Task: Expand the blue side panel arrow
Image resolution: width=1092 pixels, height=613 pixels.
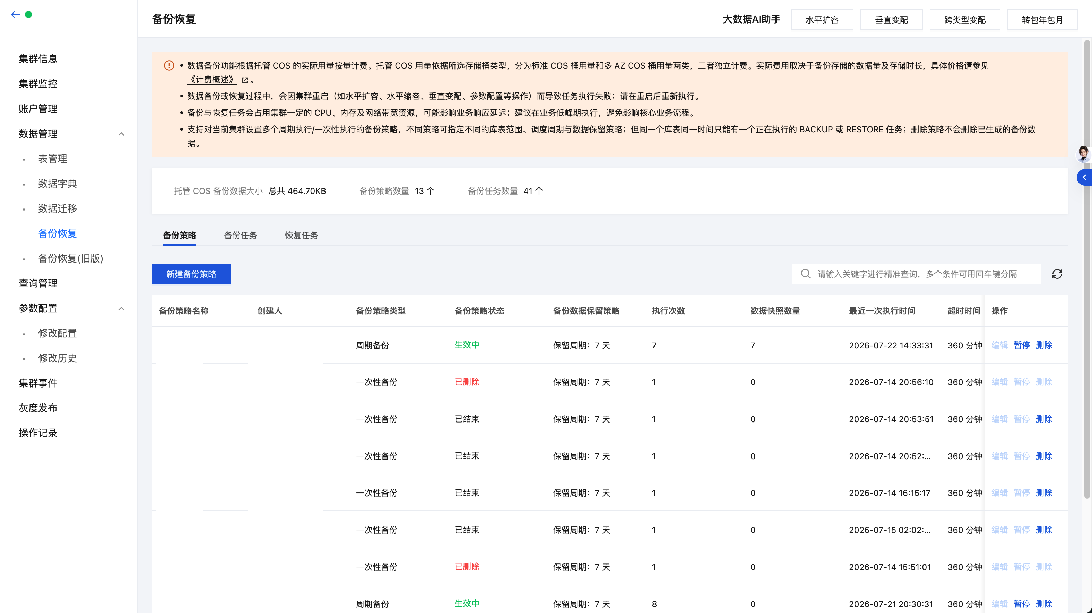Action: coord(1084,178)
